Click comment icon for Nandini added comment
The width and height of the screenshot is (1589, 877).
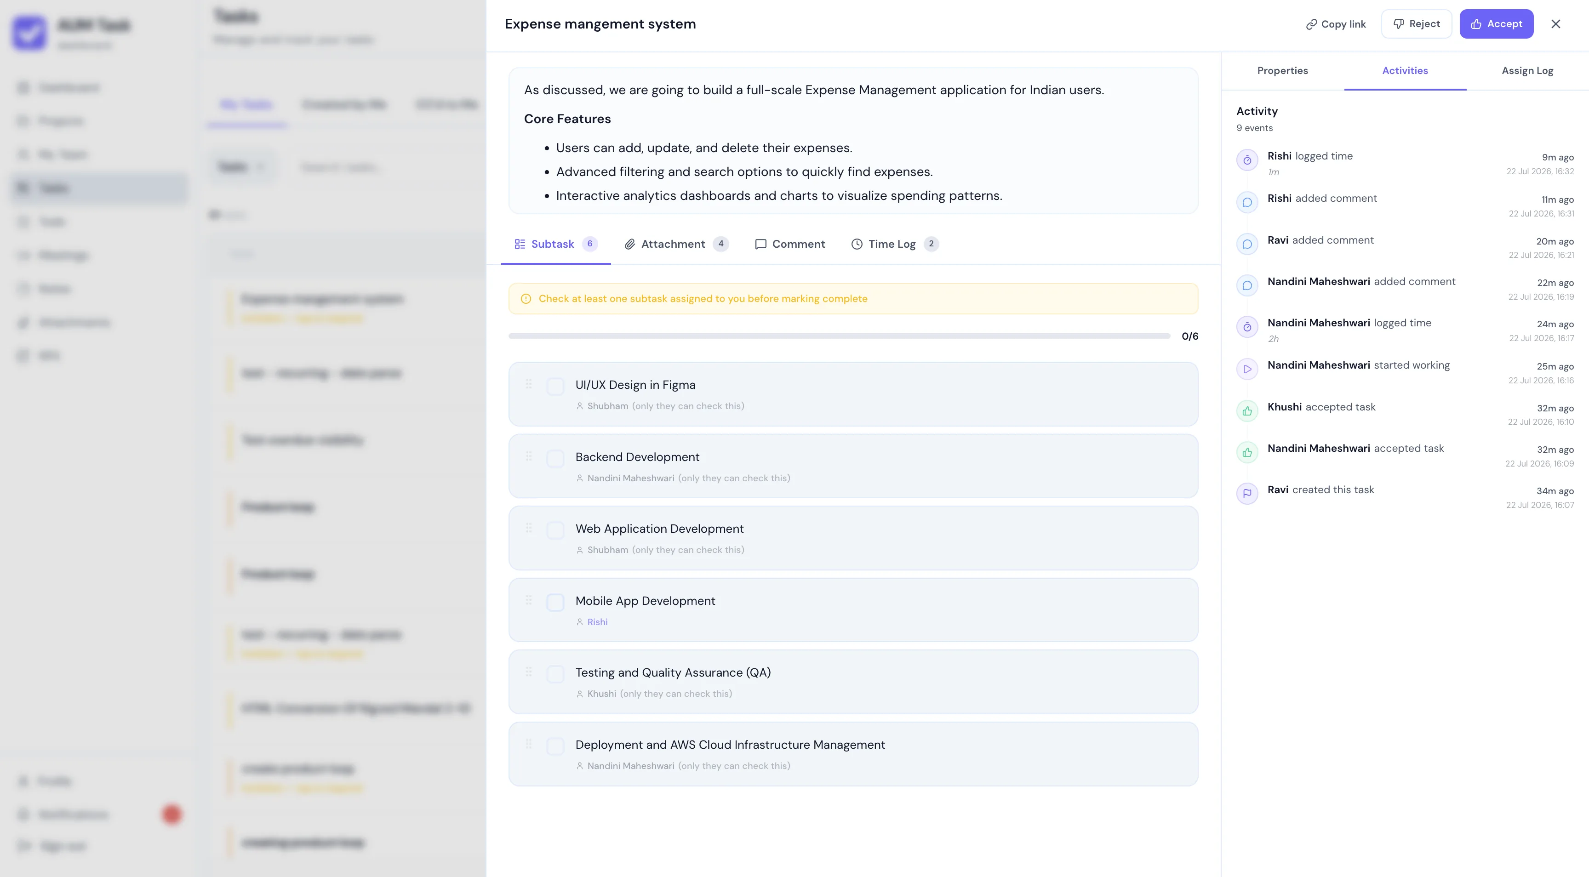1246,285
